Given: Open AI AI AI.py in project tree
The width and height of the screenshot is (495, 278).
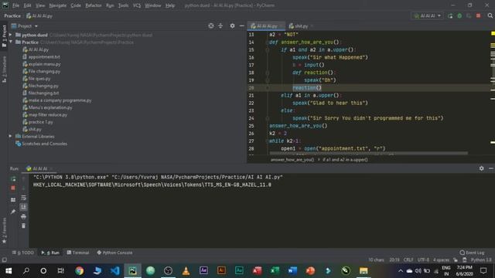Looking at the screenshot, I should (x=36, y=49).
